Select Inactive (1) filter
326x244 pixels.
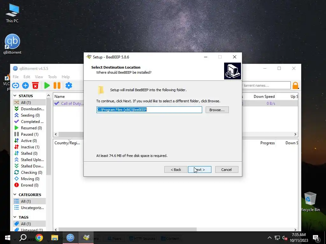pyautogui.click(x=29, y=147)
